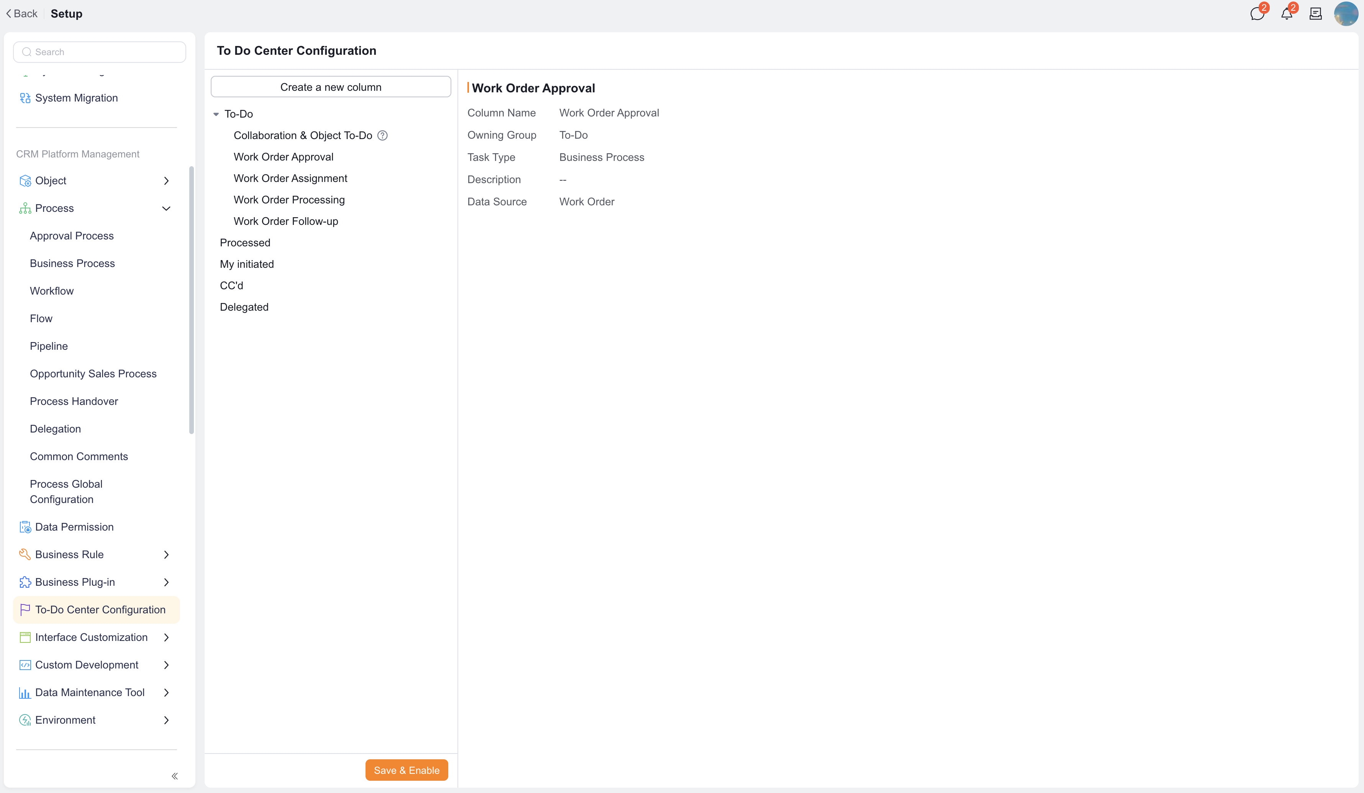The width and height of the screenshot is (1364, 793).
Task: Select the Processed group
Action: click(x=245, y=242)
